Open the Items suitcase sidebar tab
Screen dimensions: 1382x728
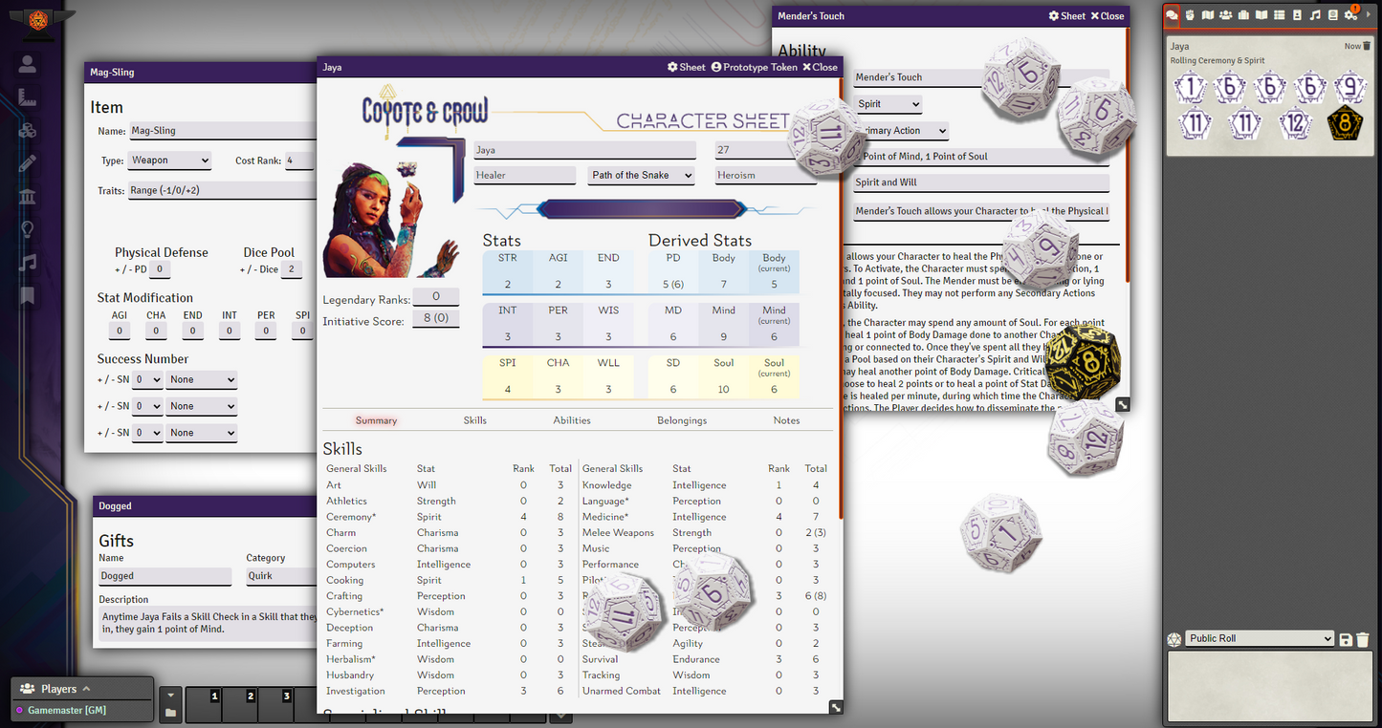[1243, 15]
